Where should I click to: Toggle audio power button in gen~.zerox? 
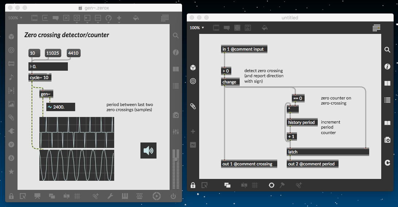[173, 196]
